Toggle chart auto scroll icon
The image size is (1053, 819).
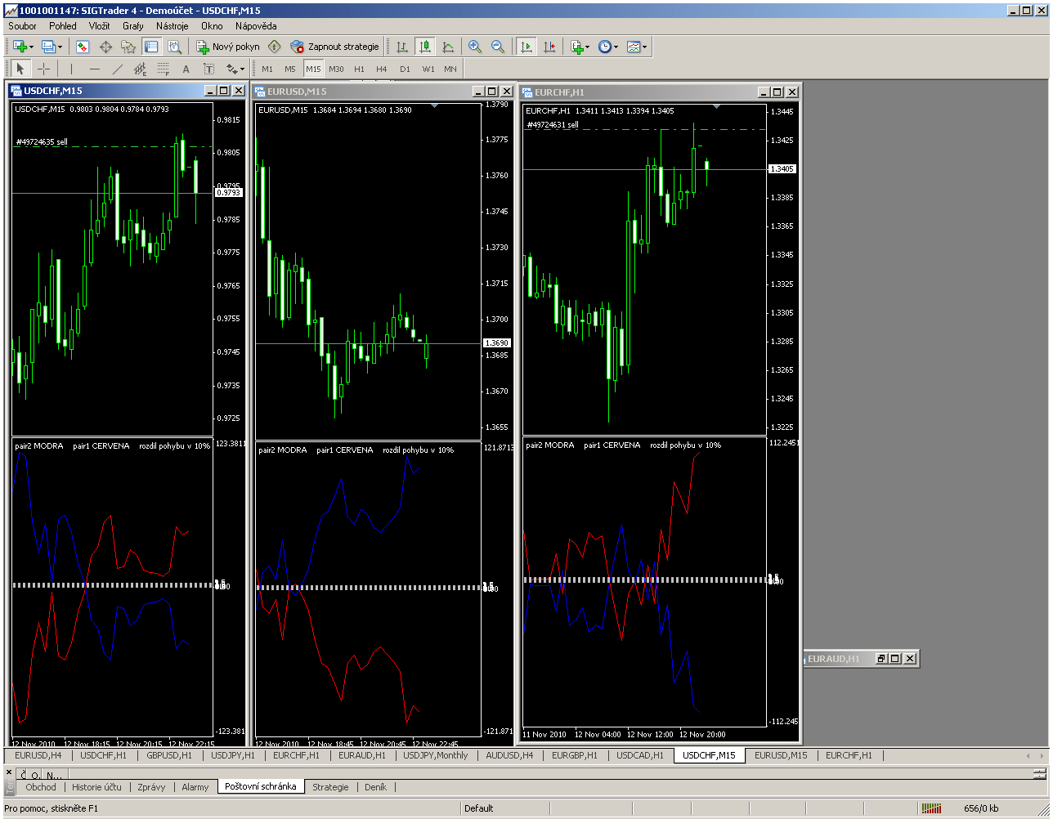pos(526,47)
